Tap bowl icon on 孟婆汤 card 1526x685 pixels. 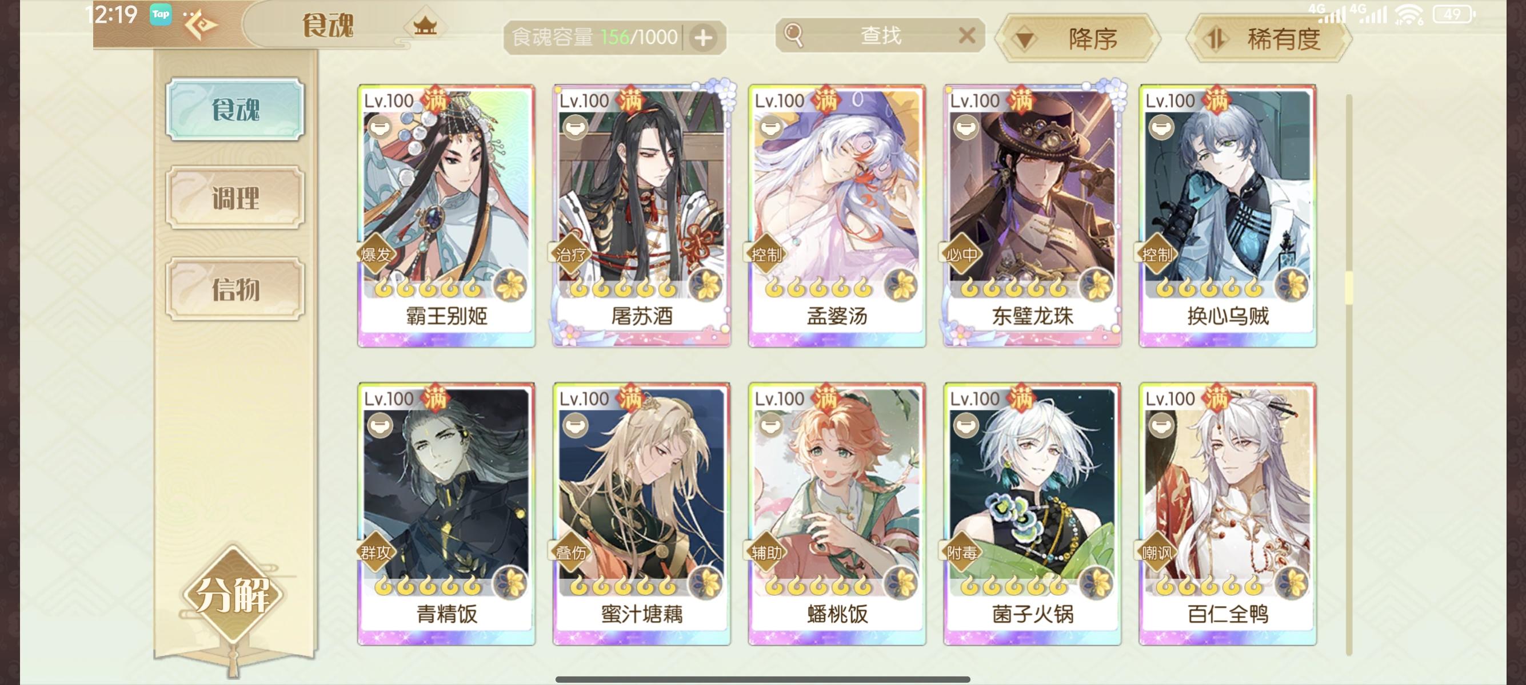click(770, 127)
